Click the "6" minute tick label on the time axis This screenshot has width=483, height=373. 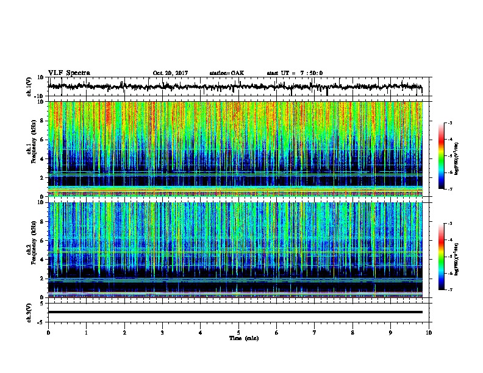[277, 333]
